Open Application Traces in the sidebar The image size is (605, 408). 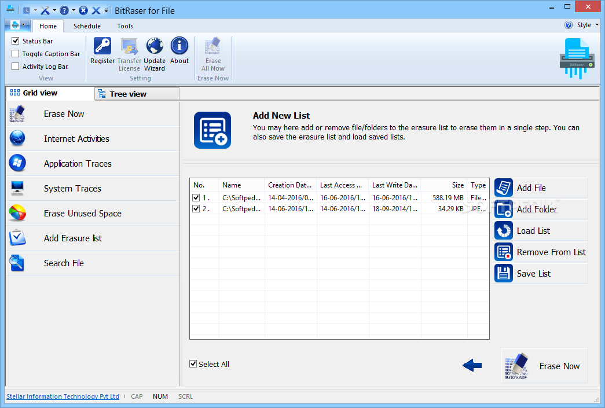coord(93,164)
